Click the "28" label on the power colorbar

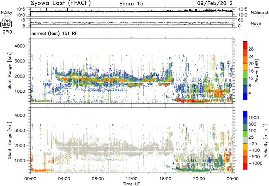251,49
